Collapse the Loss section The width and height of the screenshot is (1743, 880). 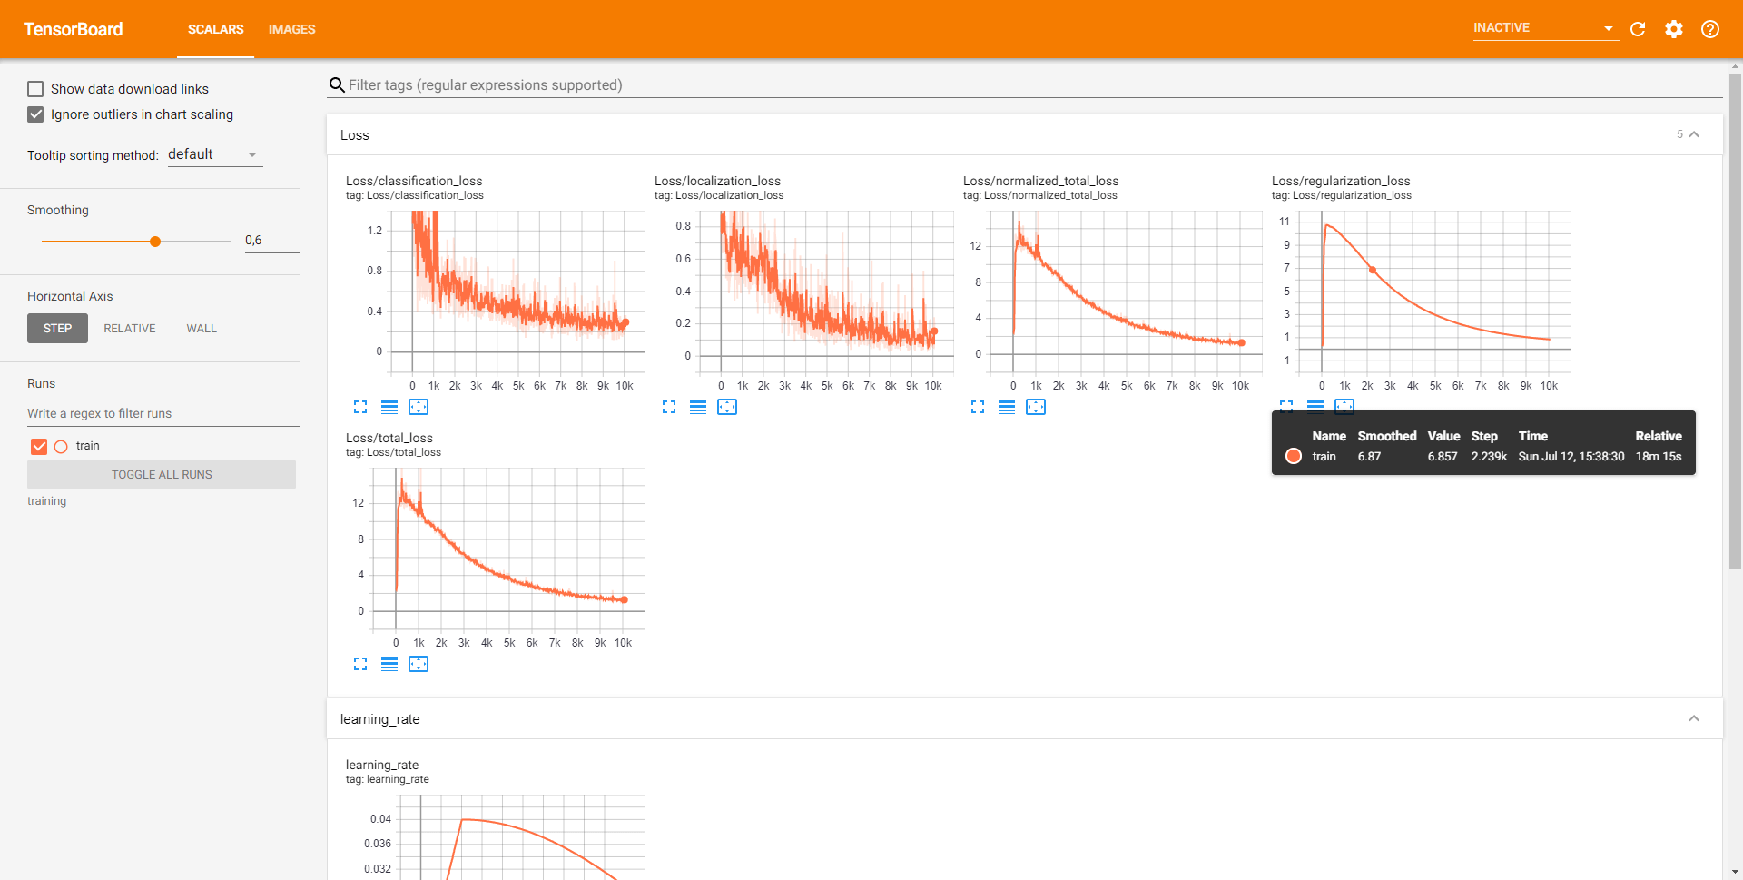point(1694,133)
